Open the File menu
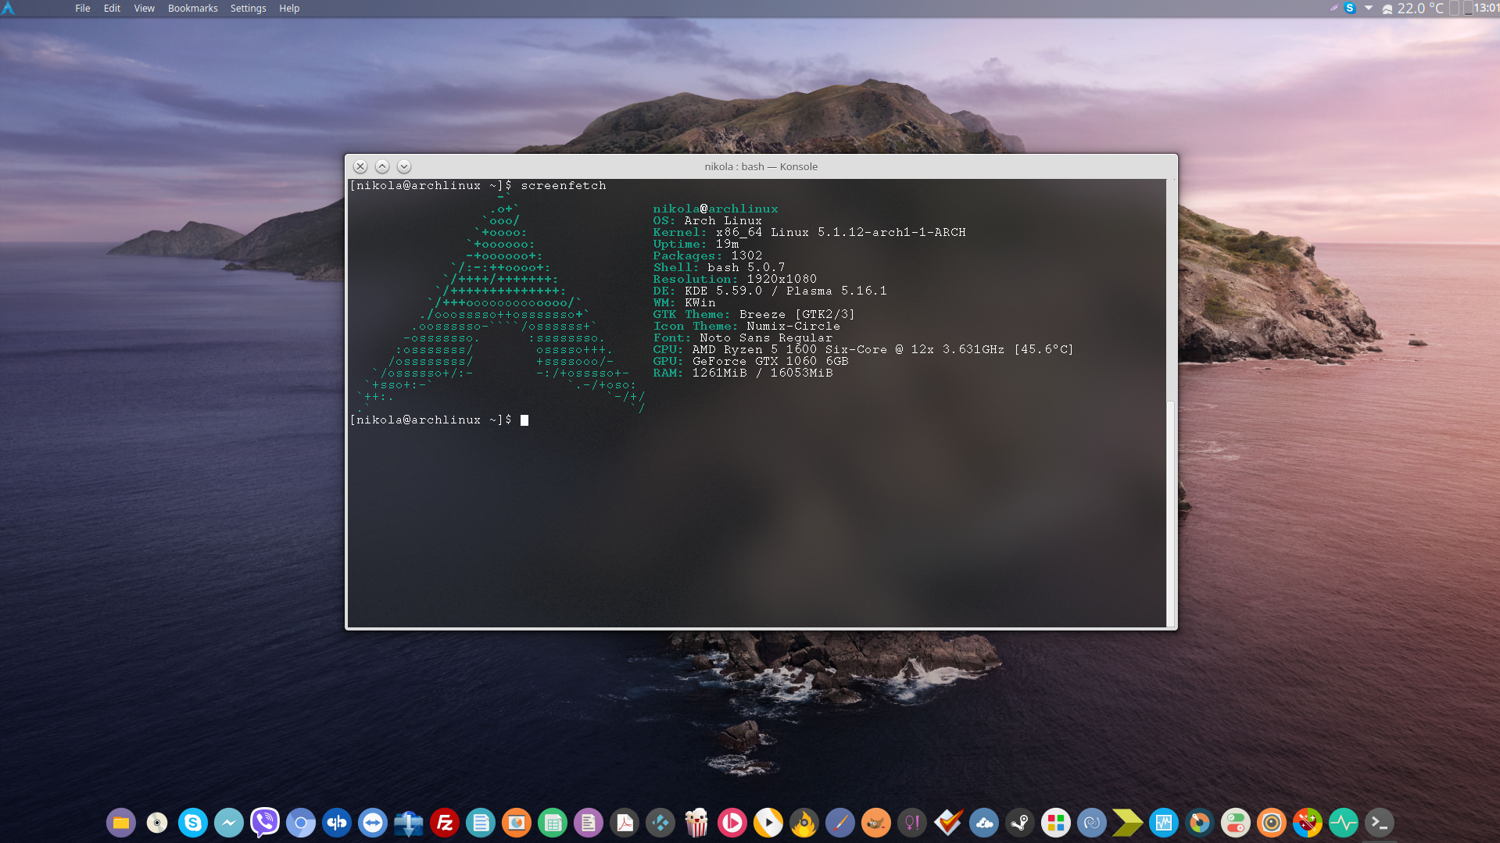The height and width of the screenshot is (843, 1500). tap(82, 8)
